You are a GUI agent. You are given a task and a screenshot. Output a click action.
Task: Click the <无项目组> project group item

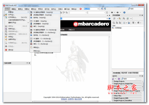coord(118,28)
